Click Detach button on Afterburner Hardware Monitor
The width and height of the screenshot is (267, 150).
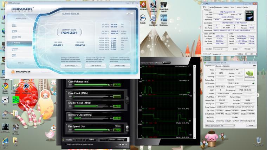167,63
